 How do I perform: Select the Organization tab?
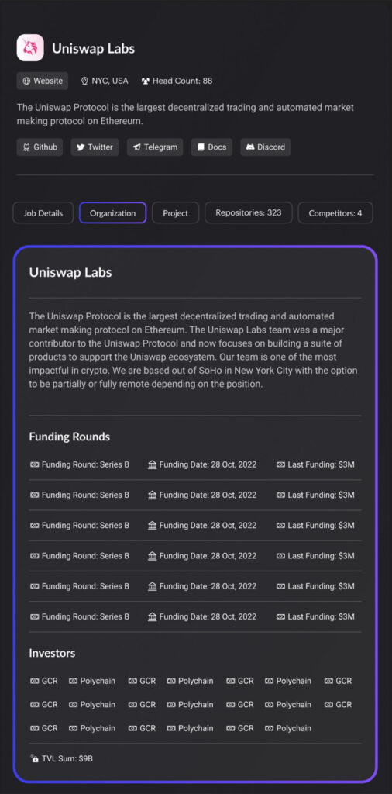point(113,213)
